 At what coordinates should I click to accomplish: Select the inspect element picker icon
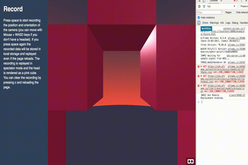199,1
